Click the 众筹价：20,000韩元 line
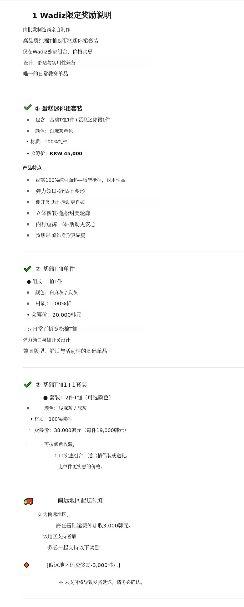This screenshot has height=607, width=244. pos(56,315)
